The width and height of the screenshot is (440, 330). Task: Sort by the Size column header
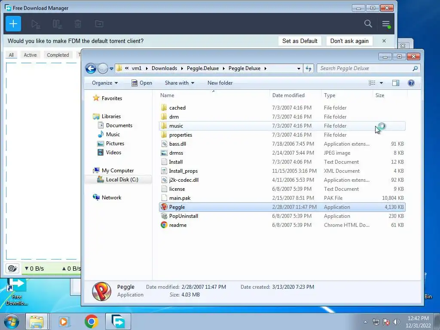coord(390,95)
